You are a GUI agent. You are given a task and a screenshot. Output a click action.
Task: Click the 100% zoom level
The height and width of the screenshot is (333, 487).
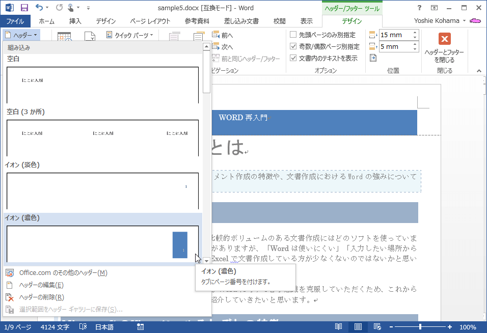468,327
